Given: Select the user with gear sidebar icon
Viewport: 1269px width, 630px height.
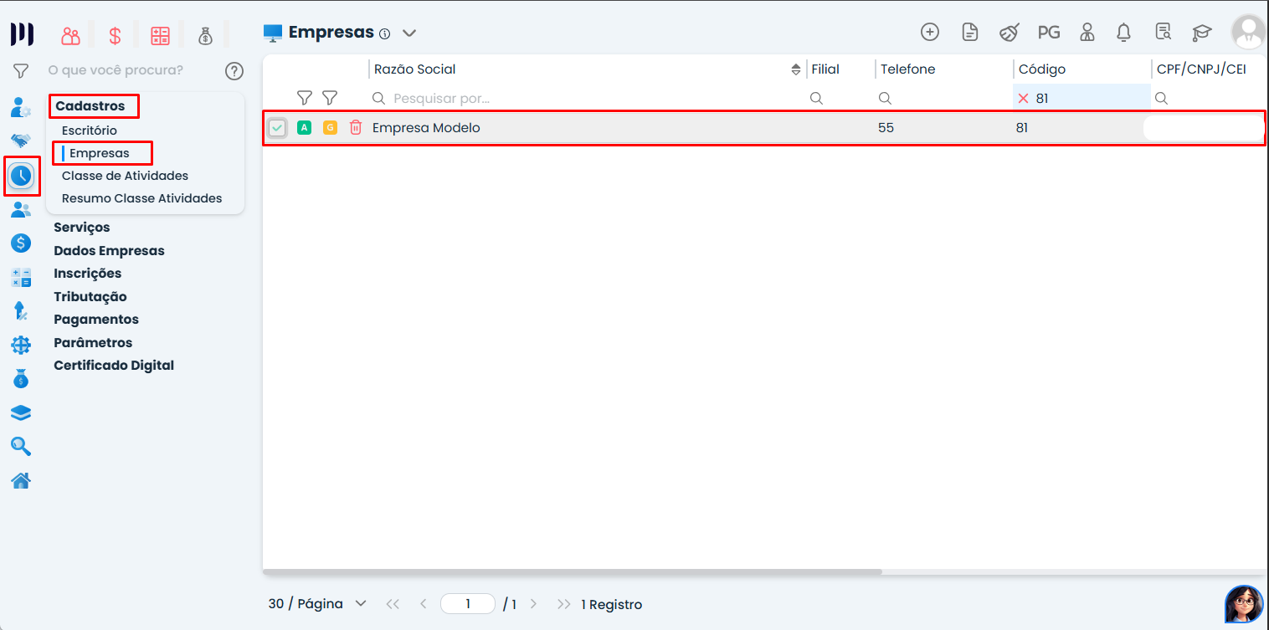Looking at the screenshot, I should tap(21, 107).
